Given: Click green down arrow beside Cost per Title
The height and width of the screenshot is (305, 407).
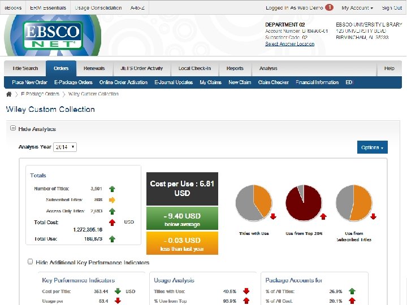Looking at the screenshot, I should [118, 291].
